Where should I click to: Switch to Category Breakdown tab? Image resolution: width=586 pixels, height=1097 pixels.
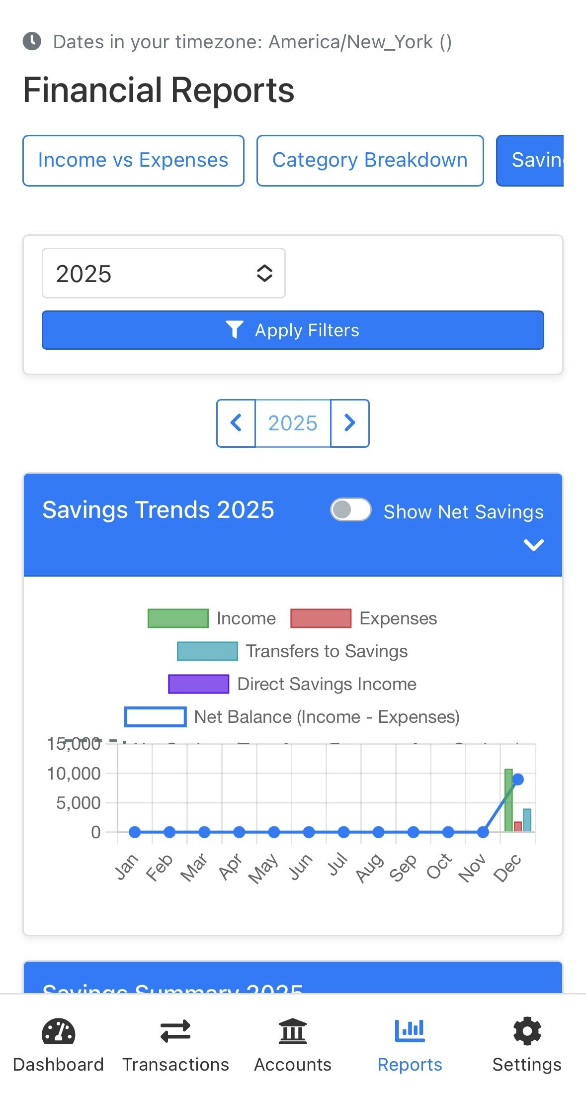pyautogui.click(x=370, y=161)
